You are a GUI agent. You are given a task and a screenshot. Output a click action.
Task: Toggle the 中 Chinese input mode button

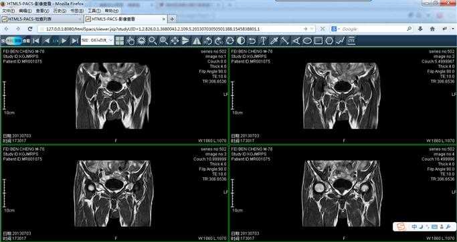tap(414, 227)
